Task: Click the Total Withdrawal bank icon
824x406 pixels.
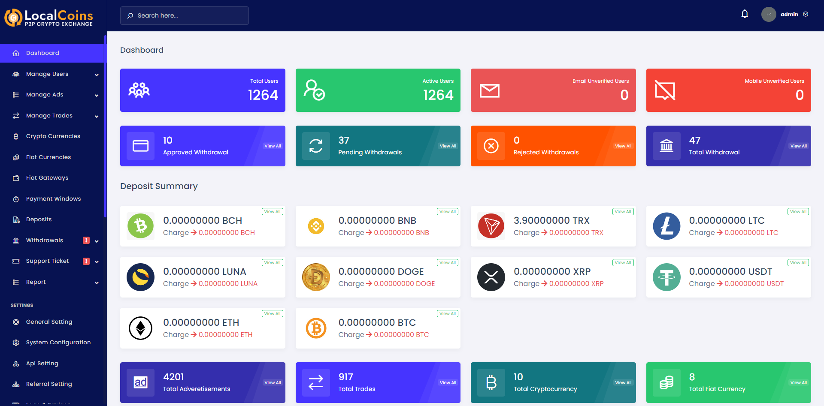Action: (666, 146)
